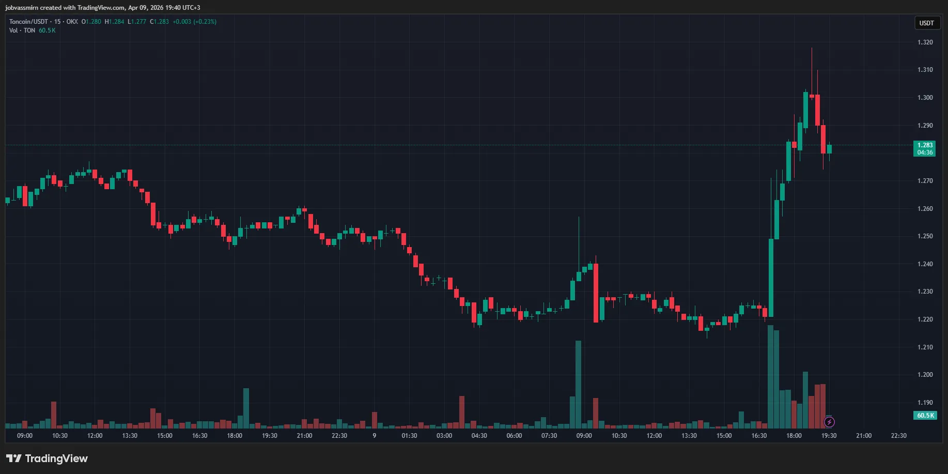Click the Vol · TON indicator legend
948x474 pixels.
point(22,30)
